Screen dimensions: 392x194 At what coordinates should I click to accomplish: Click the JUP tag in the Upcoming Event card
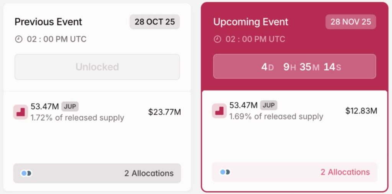[x=268, y=105]
